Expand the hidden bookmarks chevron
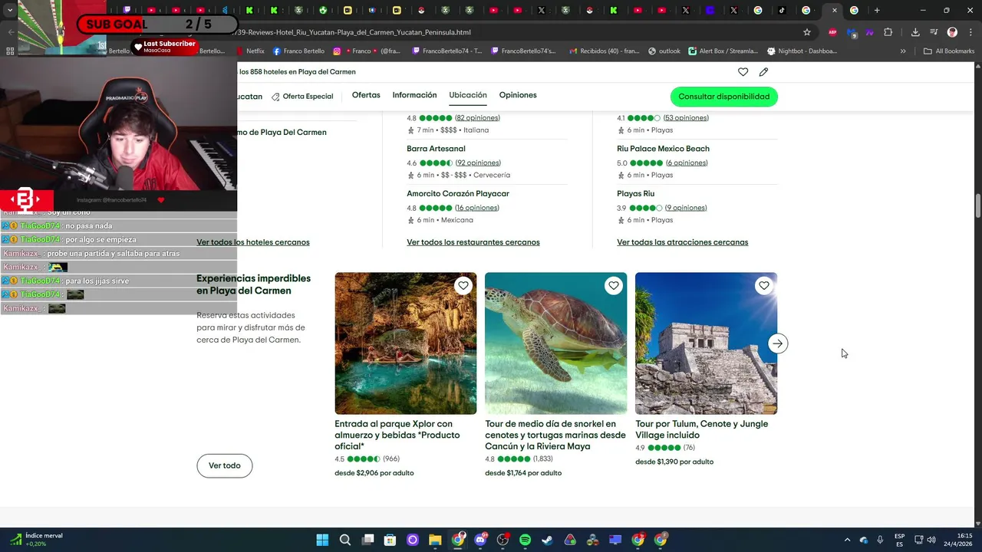 [903, 51]
